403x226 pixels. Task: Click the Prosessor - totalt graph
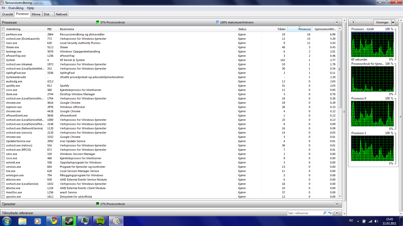tap(372, 44)
